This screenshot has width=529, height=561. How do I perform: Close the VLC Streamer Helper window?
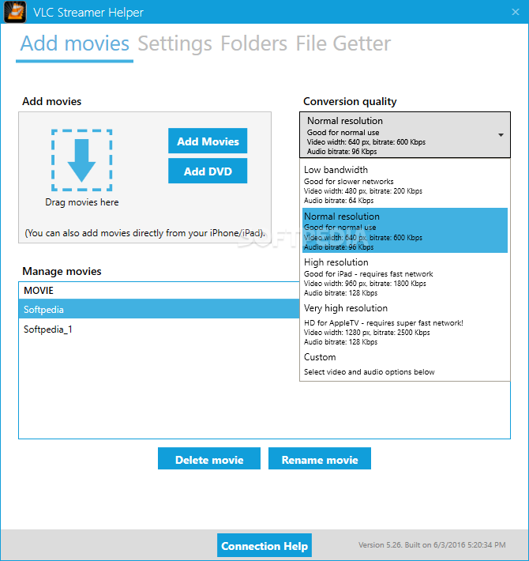pyautogui.click(x=515, y=12)
